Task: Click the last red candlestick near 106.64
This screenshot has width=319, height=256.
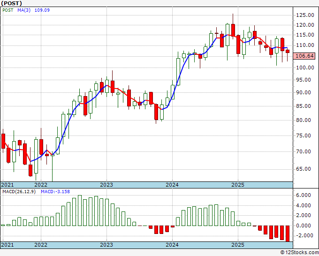Action: click(x=288, y=52)
